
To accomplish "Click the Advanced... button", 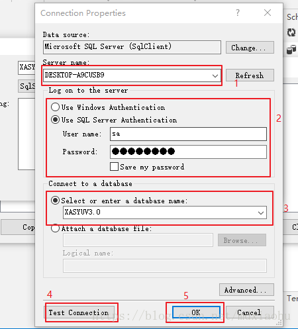I will click(x=246, y=290).
